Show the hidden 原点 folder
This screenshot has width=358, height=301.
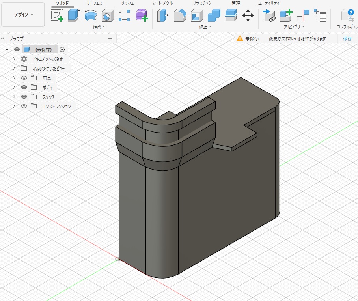click(x=24, y=78)
